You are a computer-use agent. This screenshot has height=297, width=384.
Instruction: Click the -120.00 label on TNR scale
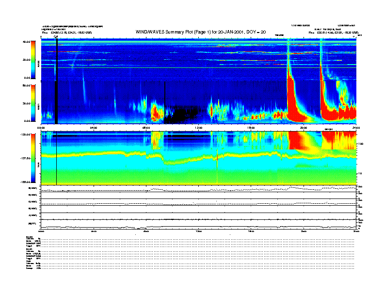point(25,134)
